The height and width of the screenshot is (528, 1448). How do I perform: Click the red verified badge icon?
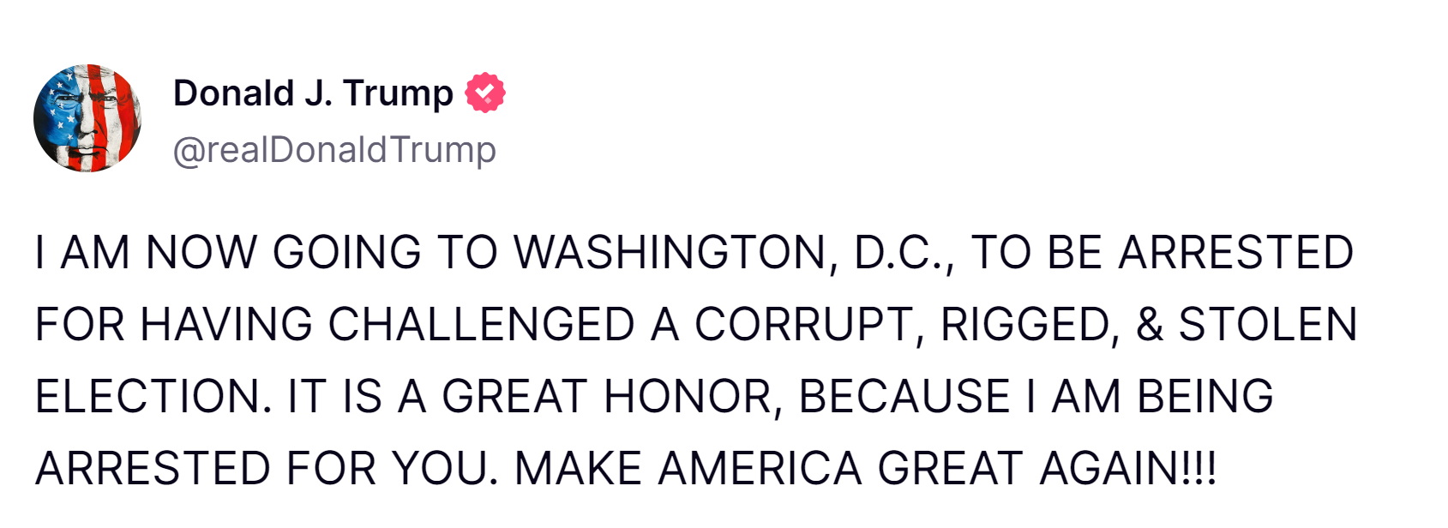pos(485,93)
